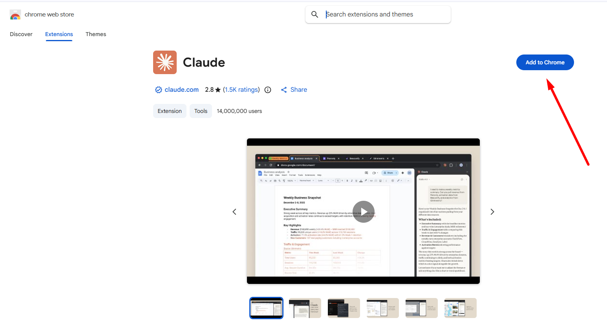607x329 pixels.
Task: Click the 2.8 star rating value
Action: (x=213, y=90)
